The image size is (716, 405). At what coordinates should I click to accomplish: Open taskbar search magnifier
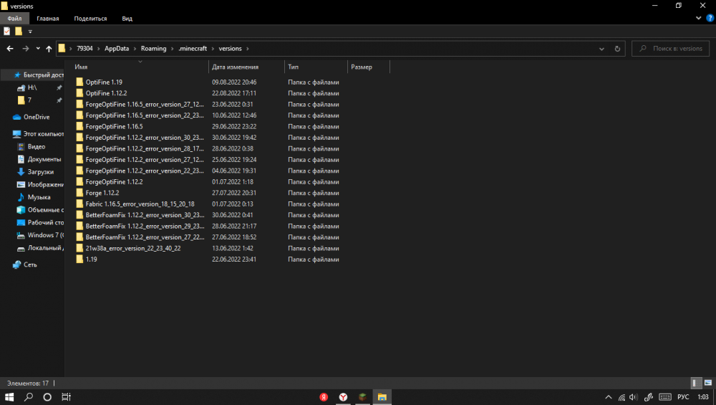(29, 397)
